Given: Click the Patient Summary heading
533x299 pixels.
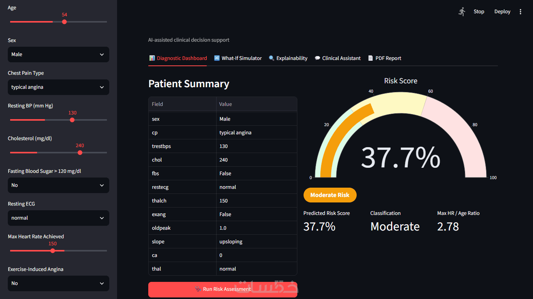Looking at the screenshot, I should (x=189, y=84).
